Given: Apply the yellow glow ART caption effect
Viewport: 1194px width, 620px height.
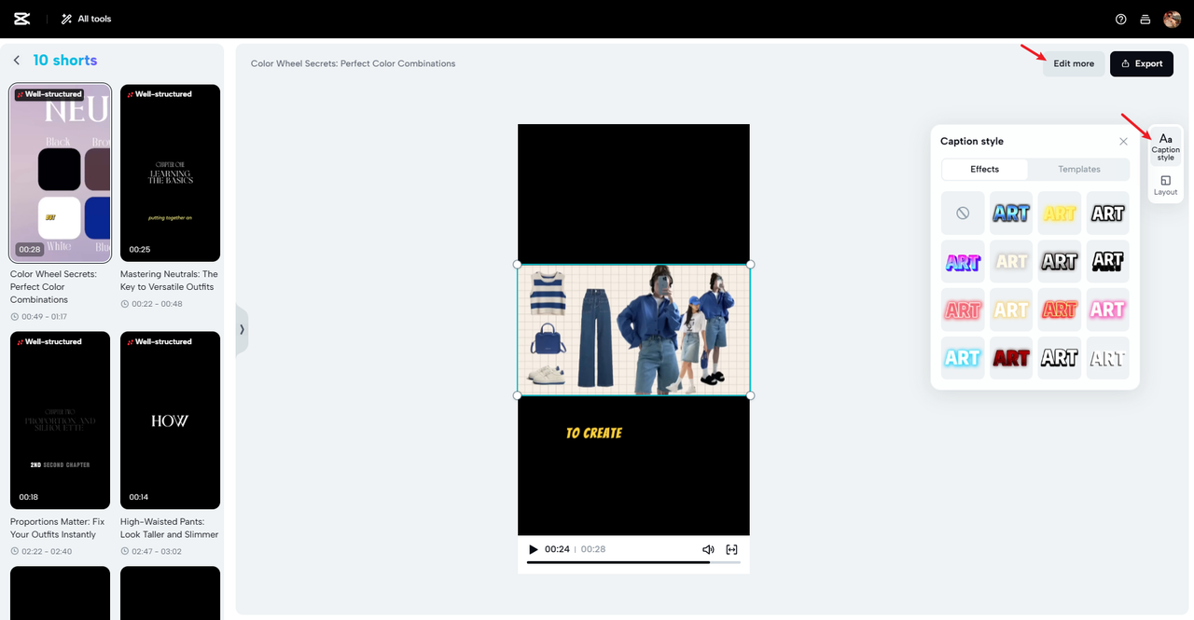Looking at the screenshot, I should pyautogui.click(x=1060, y=214).
